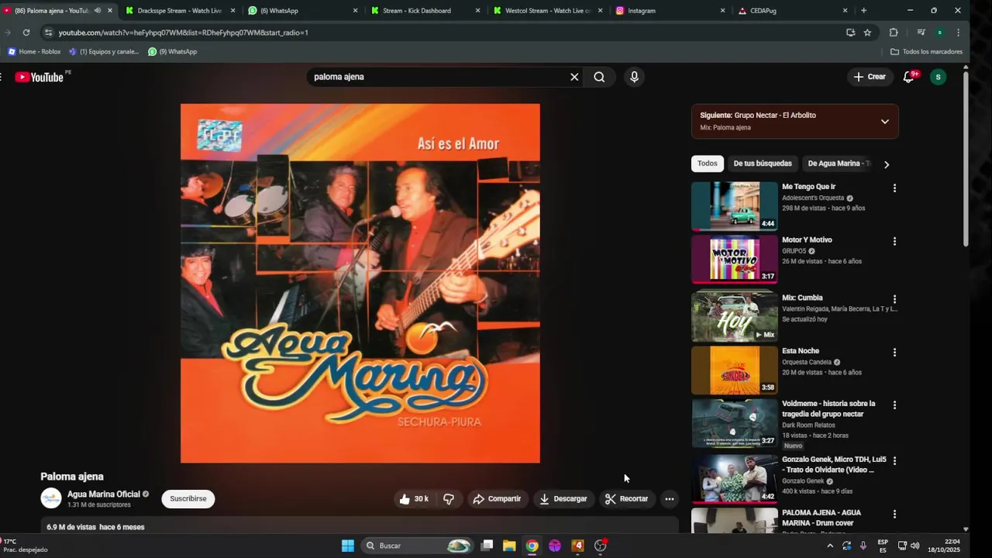This screenshot has height=558, width=992.
Task: Open the Agua Marina channel avatar
Action: pos(51,499)
